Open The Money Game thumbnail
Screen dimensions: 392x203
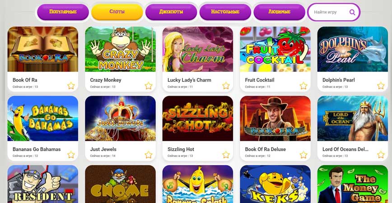(x=353, y=184)
